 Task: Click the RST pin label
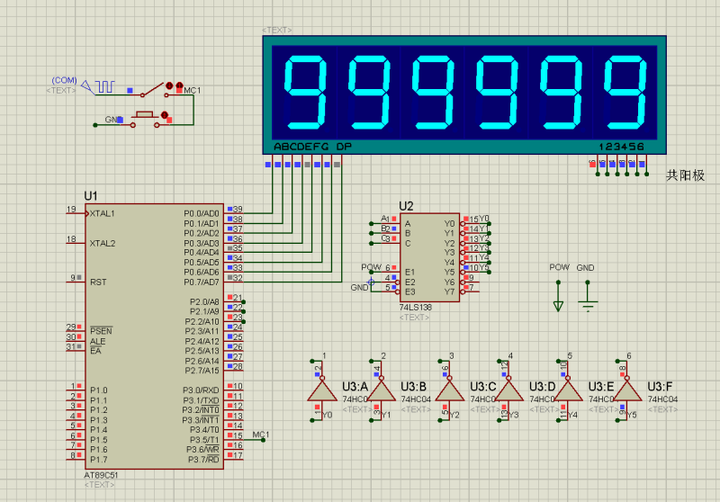[x=98, y=282]
